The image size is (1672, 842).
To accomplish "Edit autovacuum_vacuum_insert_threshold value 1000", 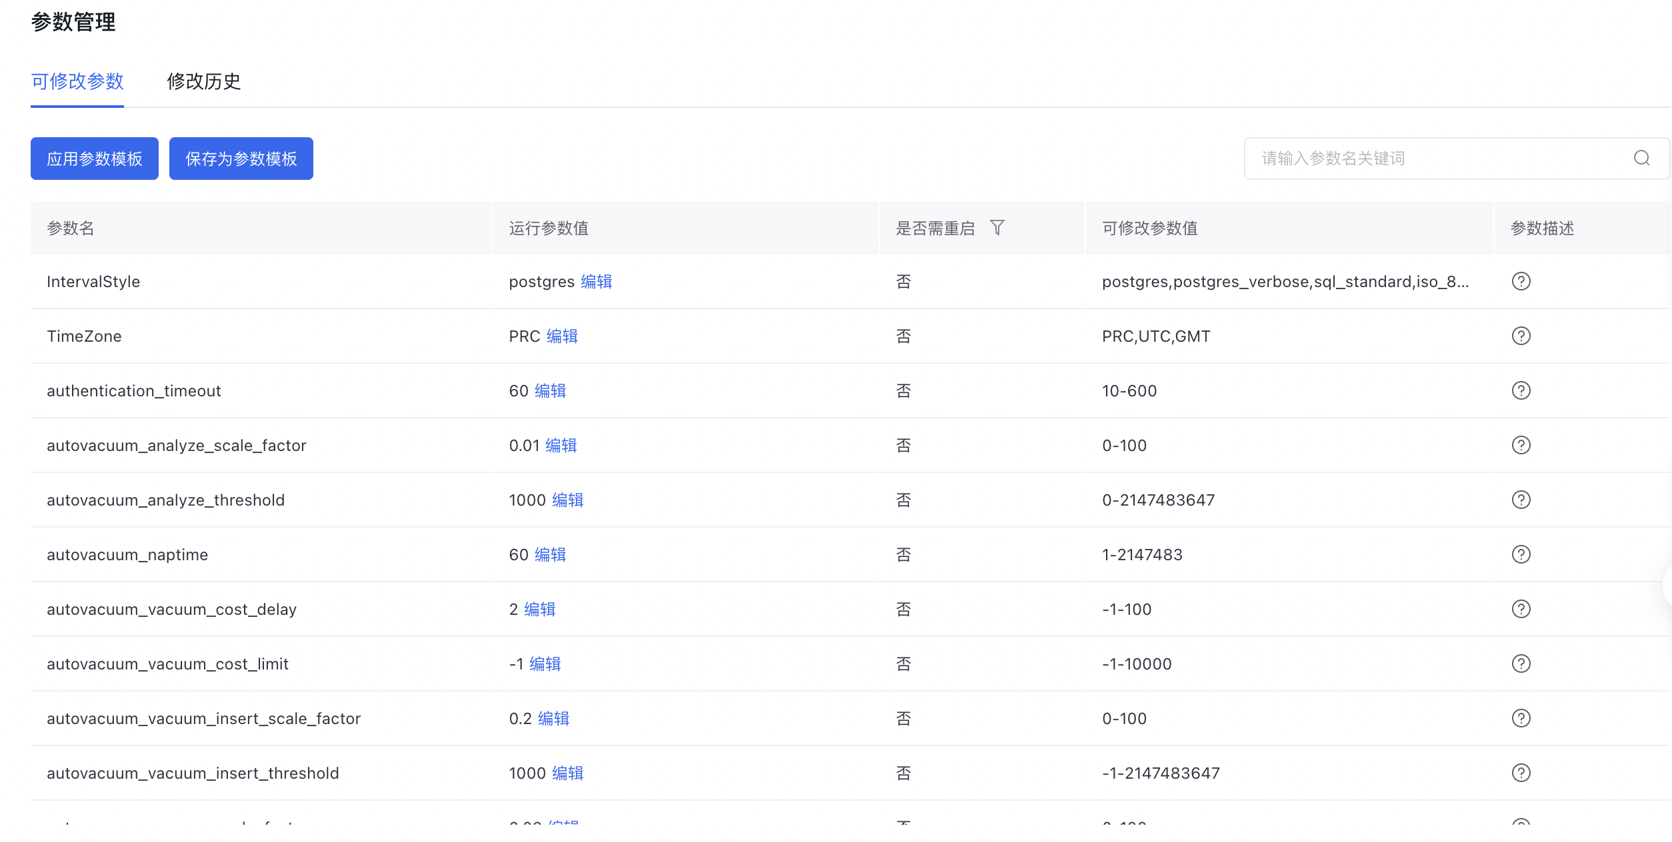I will [568, 773].
